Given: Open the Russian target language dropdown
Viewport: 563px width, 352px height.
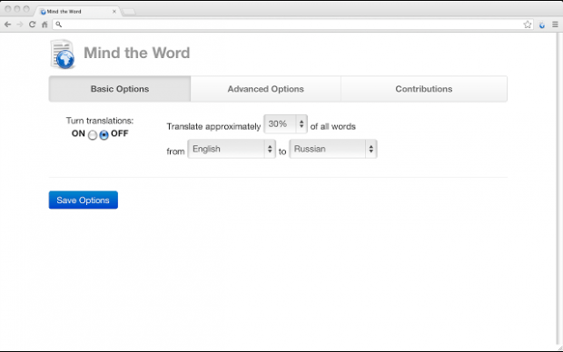Looking at the screenshot, I should [333, 149].
